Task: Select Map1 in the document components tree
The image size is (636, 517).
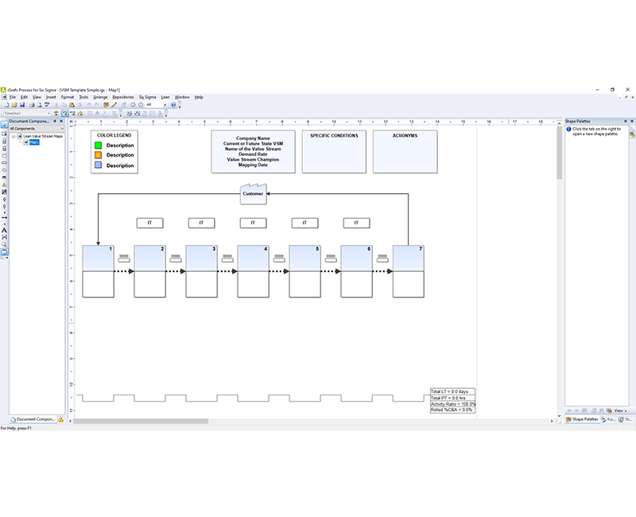Action: point(35,142)
